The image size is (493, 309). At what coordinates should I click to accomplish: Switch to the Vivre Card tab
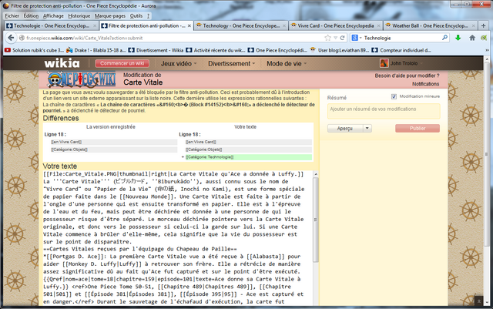click(336, 25)
